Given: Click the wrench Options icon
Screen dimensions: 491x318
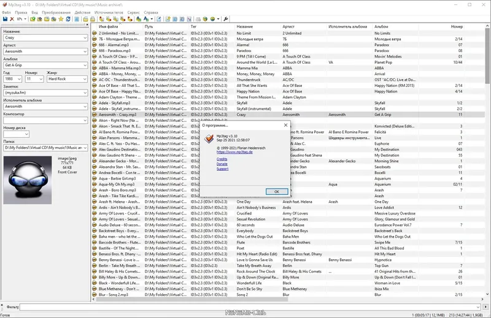Looking at the screenshot, I should 225,19.
